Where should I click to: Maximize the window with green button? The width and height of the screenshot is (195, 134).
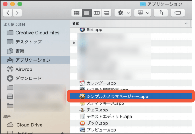coord(20,4)
